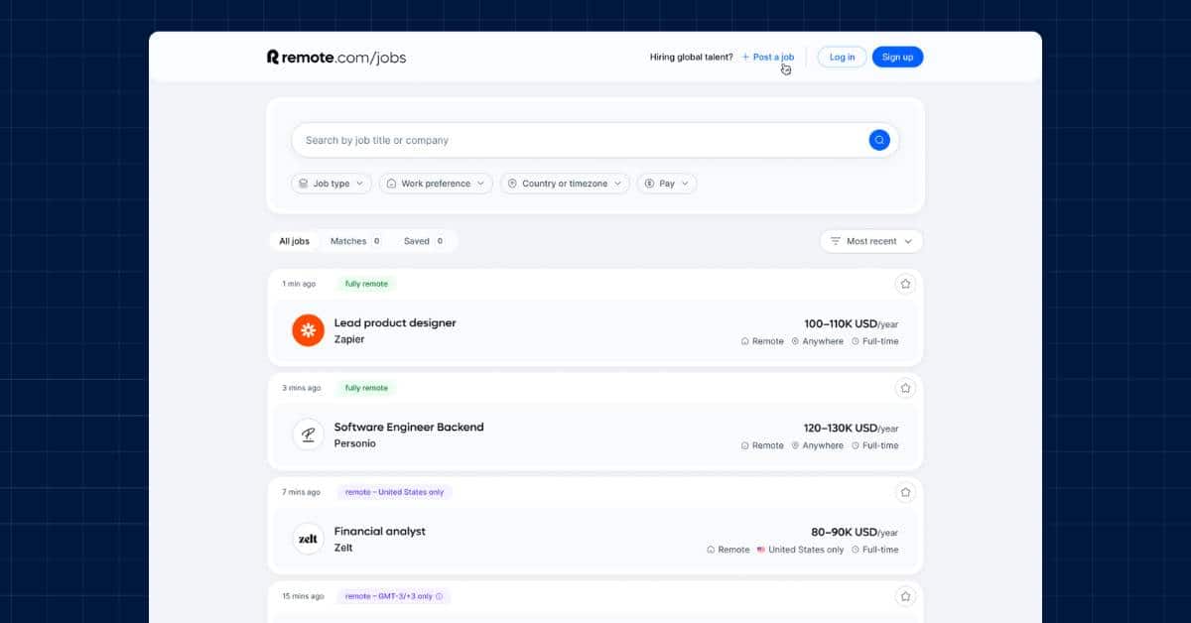
Task: Switch to the Matches tab
Action: point(355,241)
